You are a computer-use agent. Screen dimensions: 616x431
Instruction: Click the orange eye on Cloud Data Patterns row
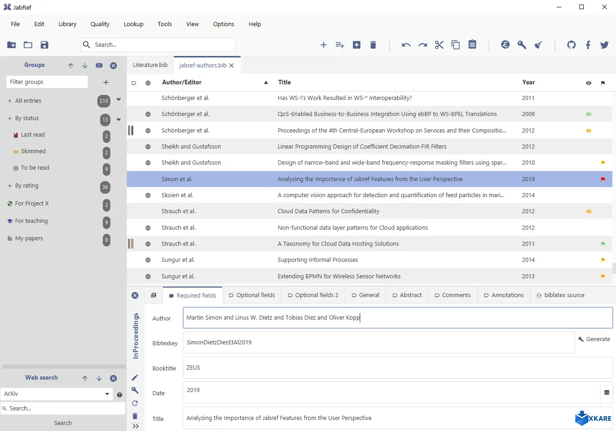tap(588, 211)
